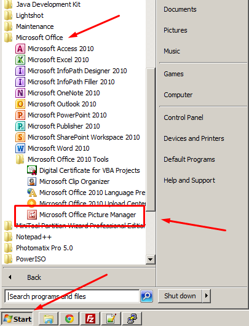Select the Microsoft Clip Organizer label
This screenshot has height=326, width=249.
pyautogui.click(x=74, y=181)
